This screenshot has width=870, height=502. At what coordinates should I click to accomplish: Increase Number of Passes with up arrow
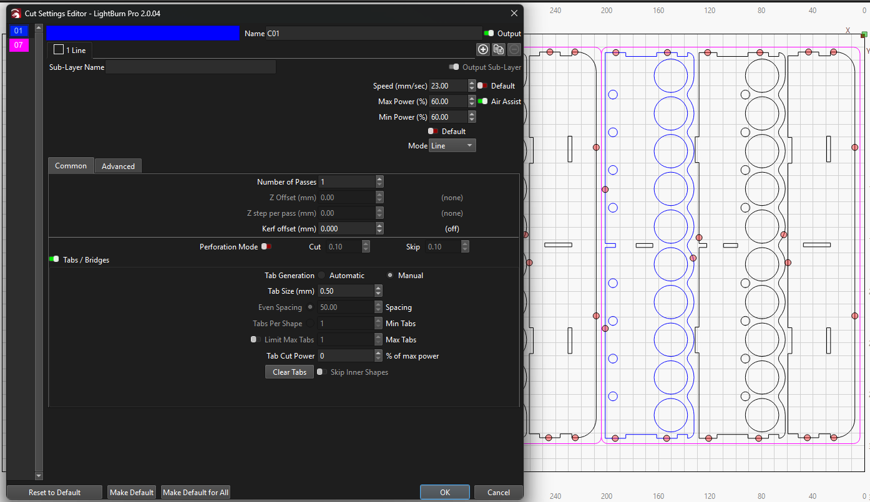click(379, 179)
